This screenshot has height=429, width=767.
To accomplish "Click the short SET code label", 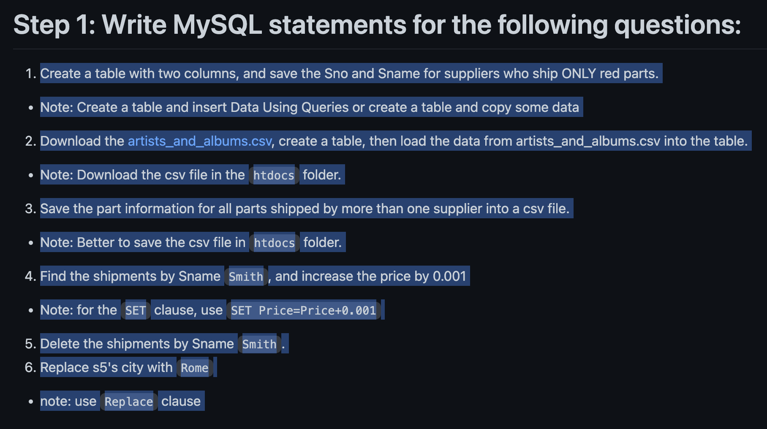I will 136,310.
